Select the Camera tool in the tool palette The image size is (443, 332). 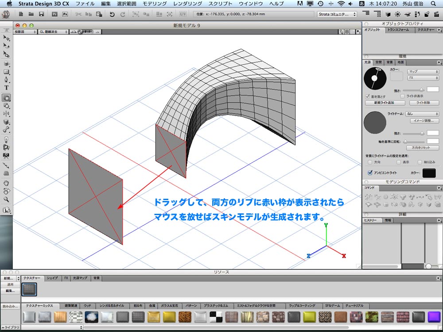pos(6,155)
